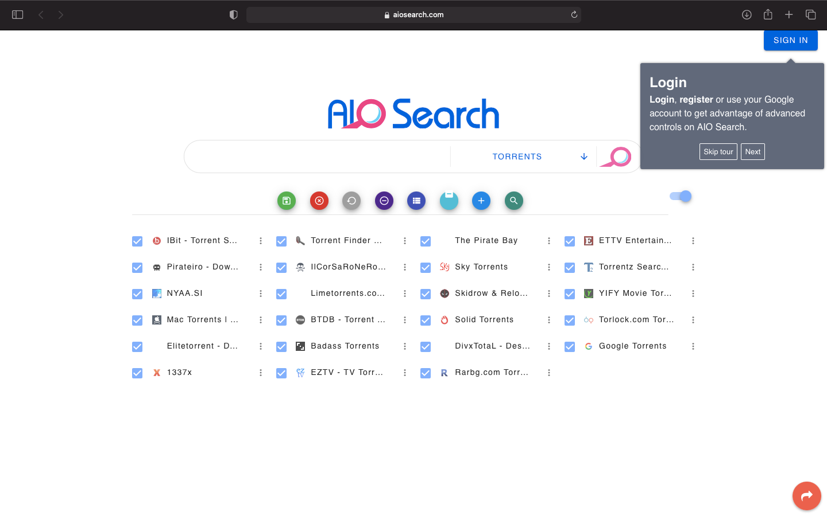Click the red circled X button
This screenshot has height=516, width=827.
coord(319,201)
